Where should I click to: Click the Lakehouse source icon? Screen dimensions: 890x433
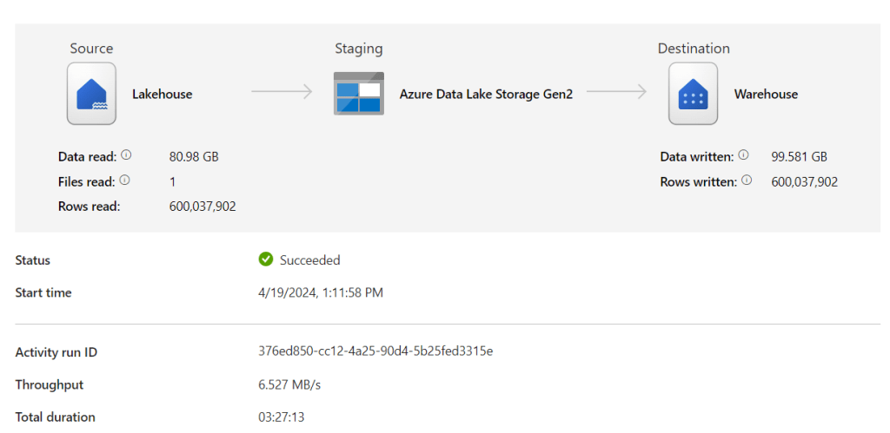tap(91, 94)
